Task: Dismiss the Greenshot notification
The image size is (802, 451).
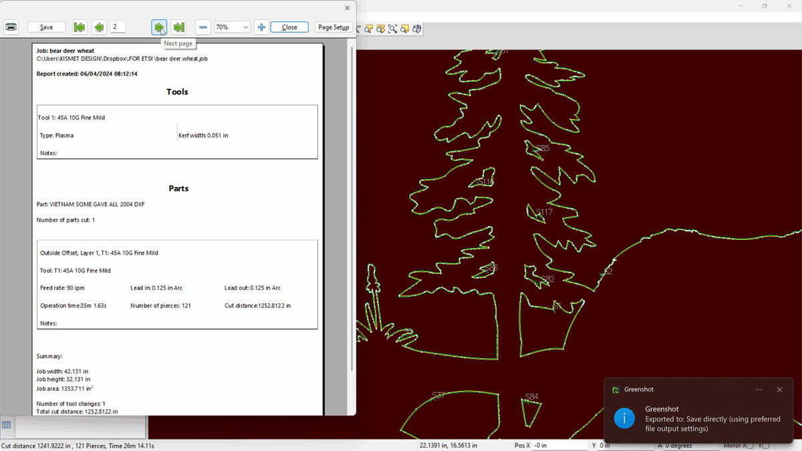Action: tap(779, 390)
